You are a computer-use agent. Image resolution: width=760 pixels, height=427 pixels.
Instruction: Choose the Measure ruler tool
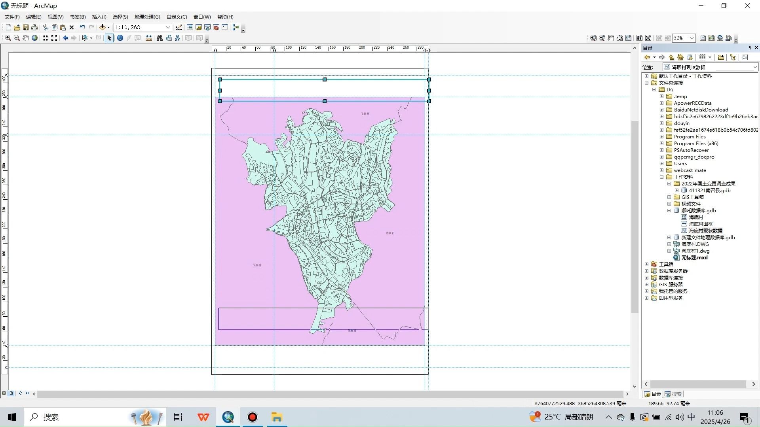tap(149, 38)
